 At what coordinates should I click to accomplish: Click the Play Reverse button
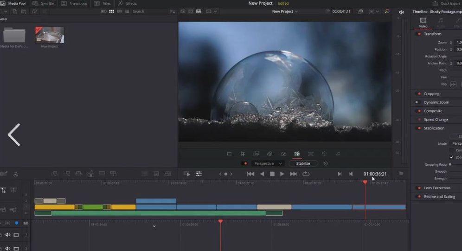click(x=262, y=174)
